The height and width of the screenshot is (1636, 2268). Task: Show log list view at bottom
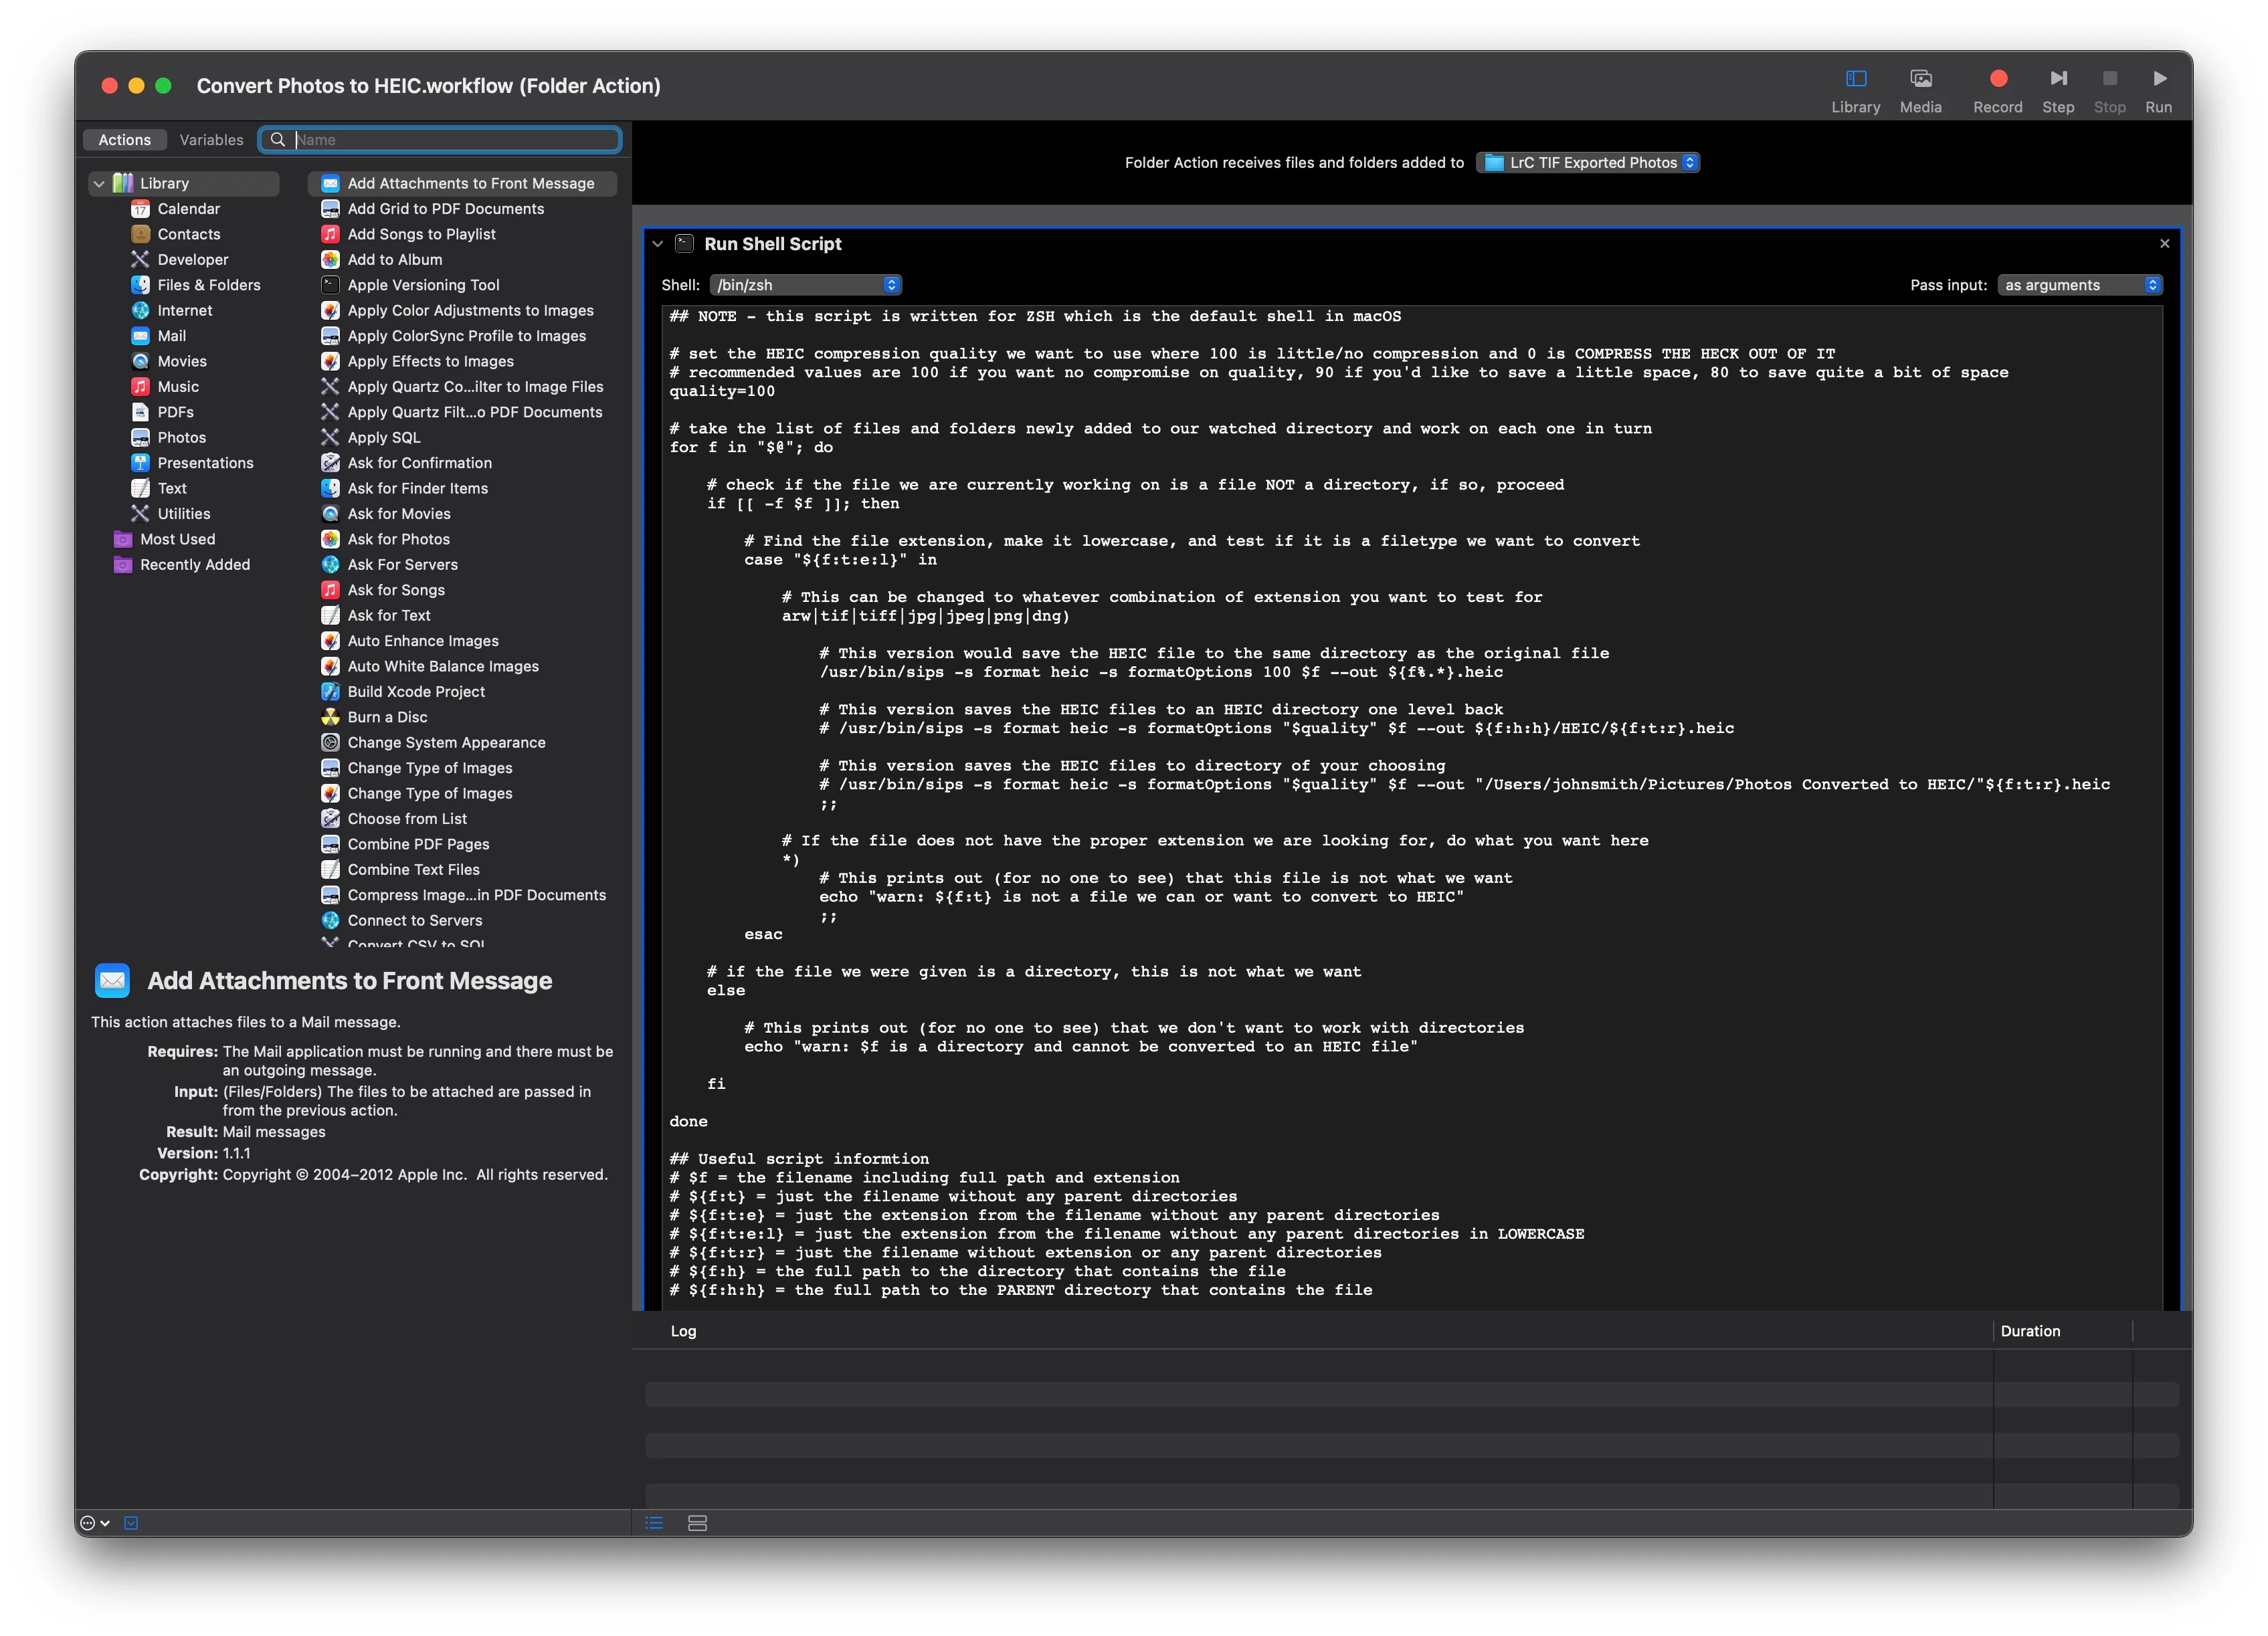[x=654, y=1523]
